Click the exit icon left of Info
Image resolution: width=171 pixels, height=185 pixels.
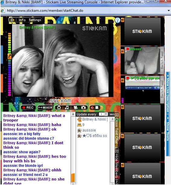(x=12, y=20)
